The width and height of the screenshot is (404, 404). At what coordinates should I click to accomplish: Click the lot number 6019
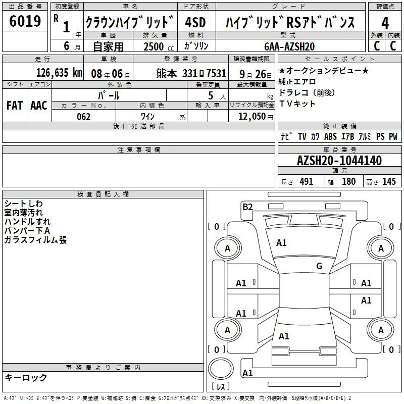[25, 21]
